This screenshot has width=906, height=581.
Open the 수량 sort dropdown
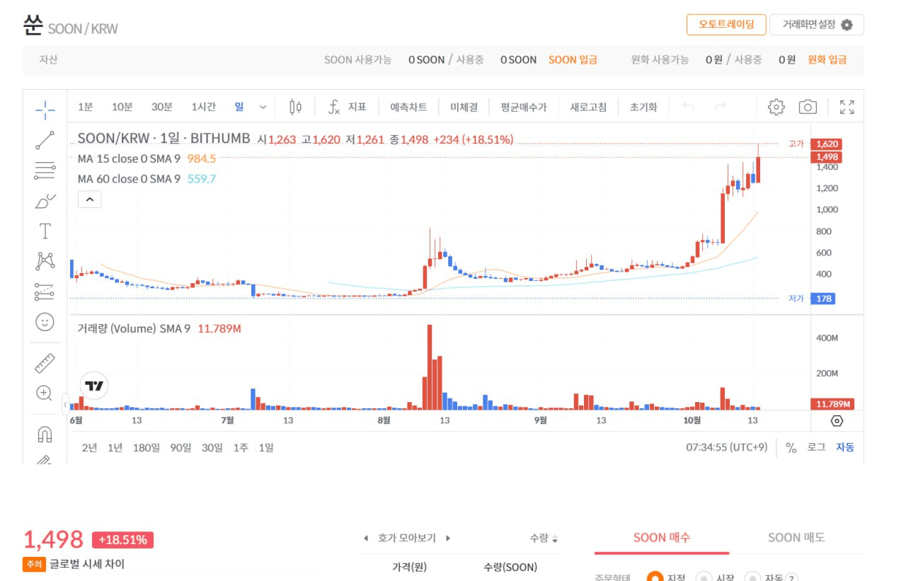click(544, 538)
